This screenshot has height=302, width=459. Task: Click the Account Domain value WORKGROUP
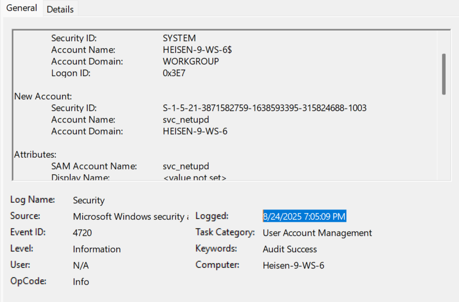click(x=191, y=61)
